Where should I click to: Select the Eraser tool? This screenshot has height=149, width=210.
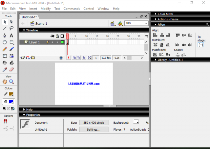[x=12, y=69]
